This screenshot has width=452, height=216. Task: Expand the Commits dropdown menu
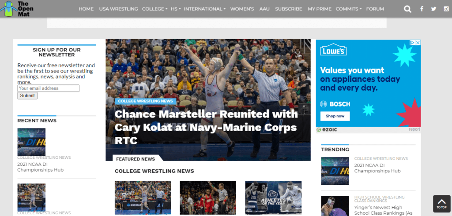(349, 9)
